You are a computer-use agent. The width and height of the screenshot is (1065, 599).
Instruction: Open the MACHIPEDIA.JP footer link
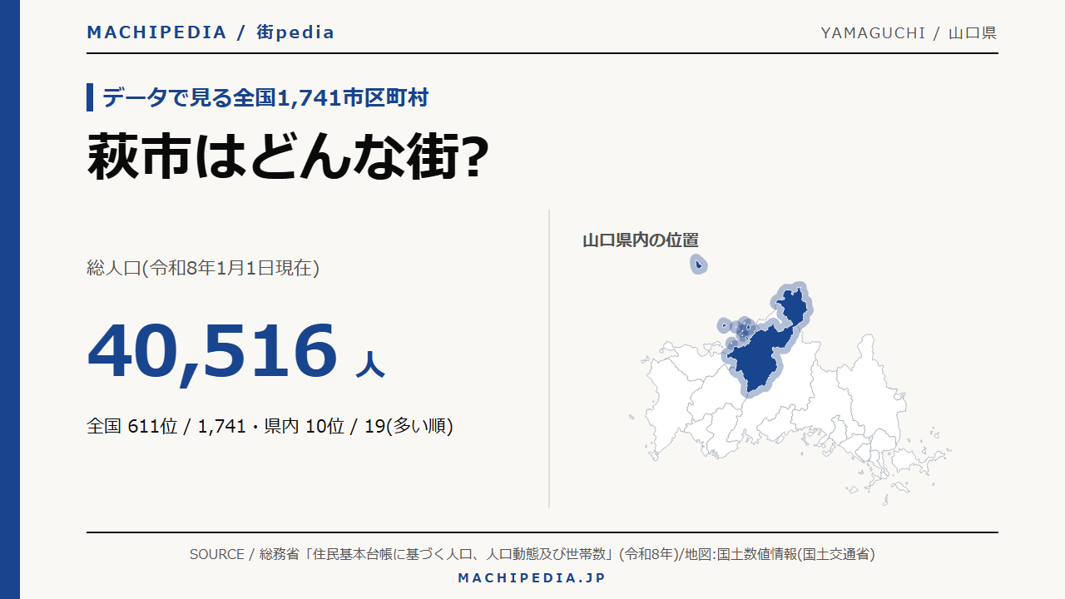[532, 578]
